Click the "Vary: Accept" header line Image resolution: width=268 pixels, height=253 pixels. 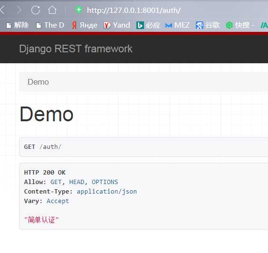47,201
